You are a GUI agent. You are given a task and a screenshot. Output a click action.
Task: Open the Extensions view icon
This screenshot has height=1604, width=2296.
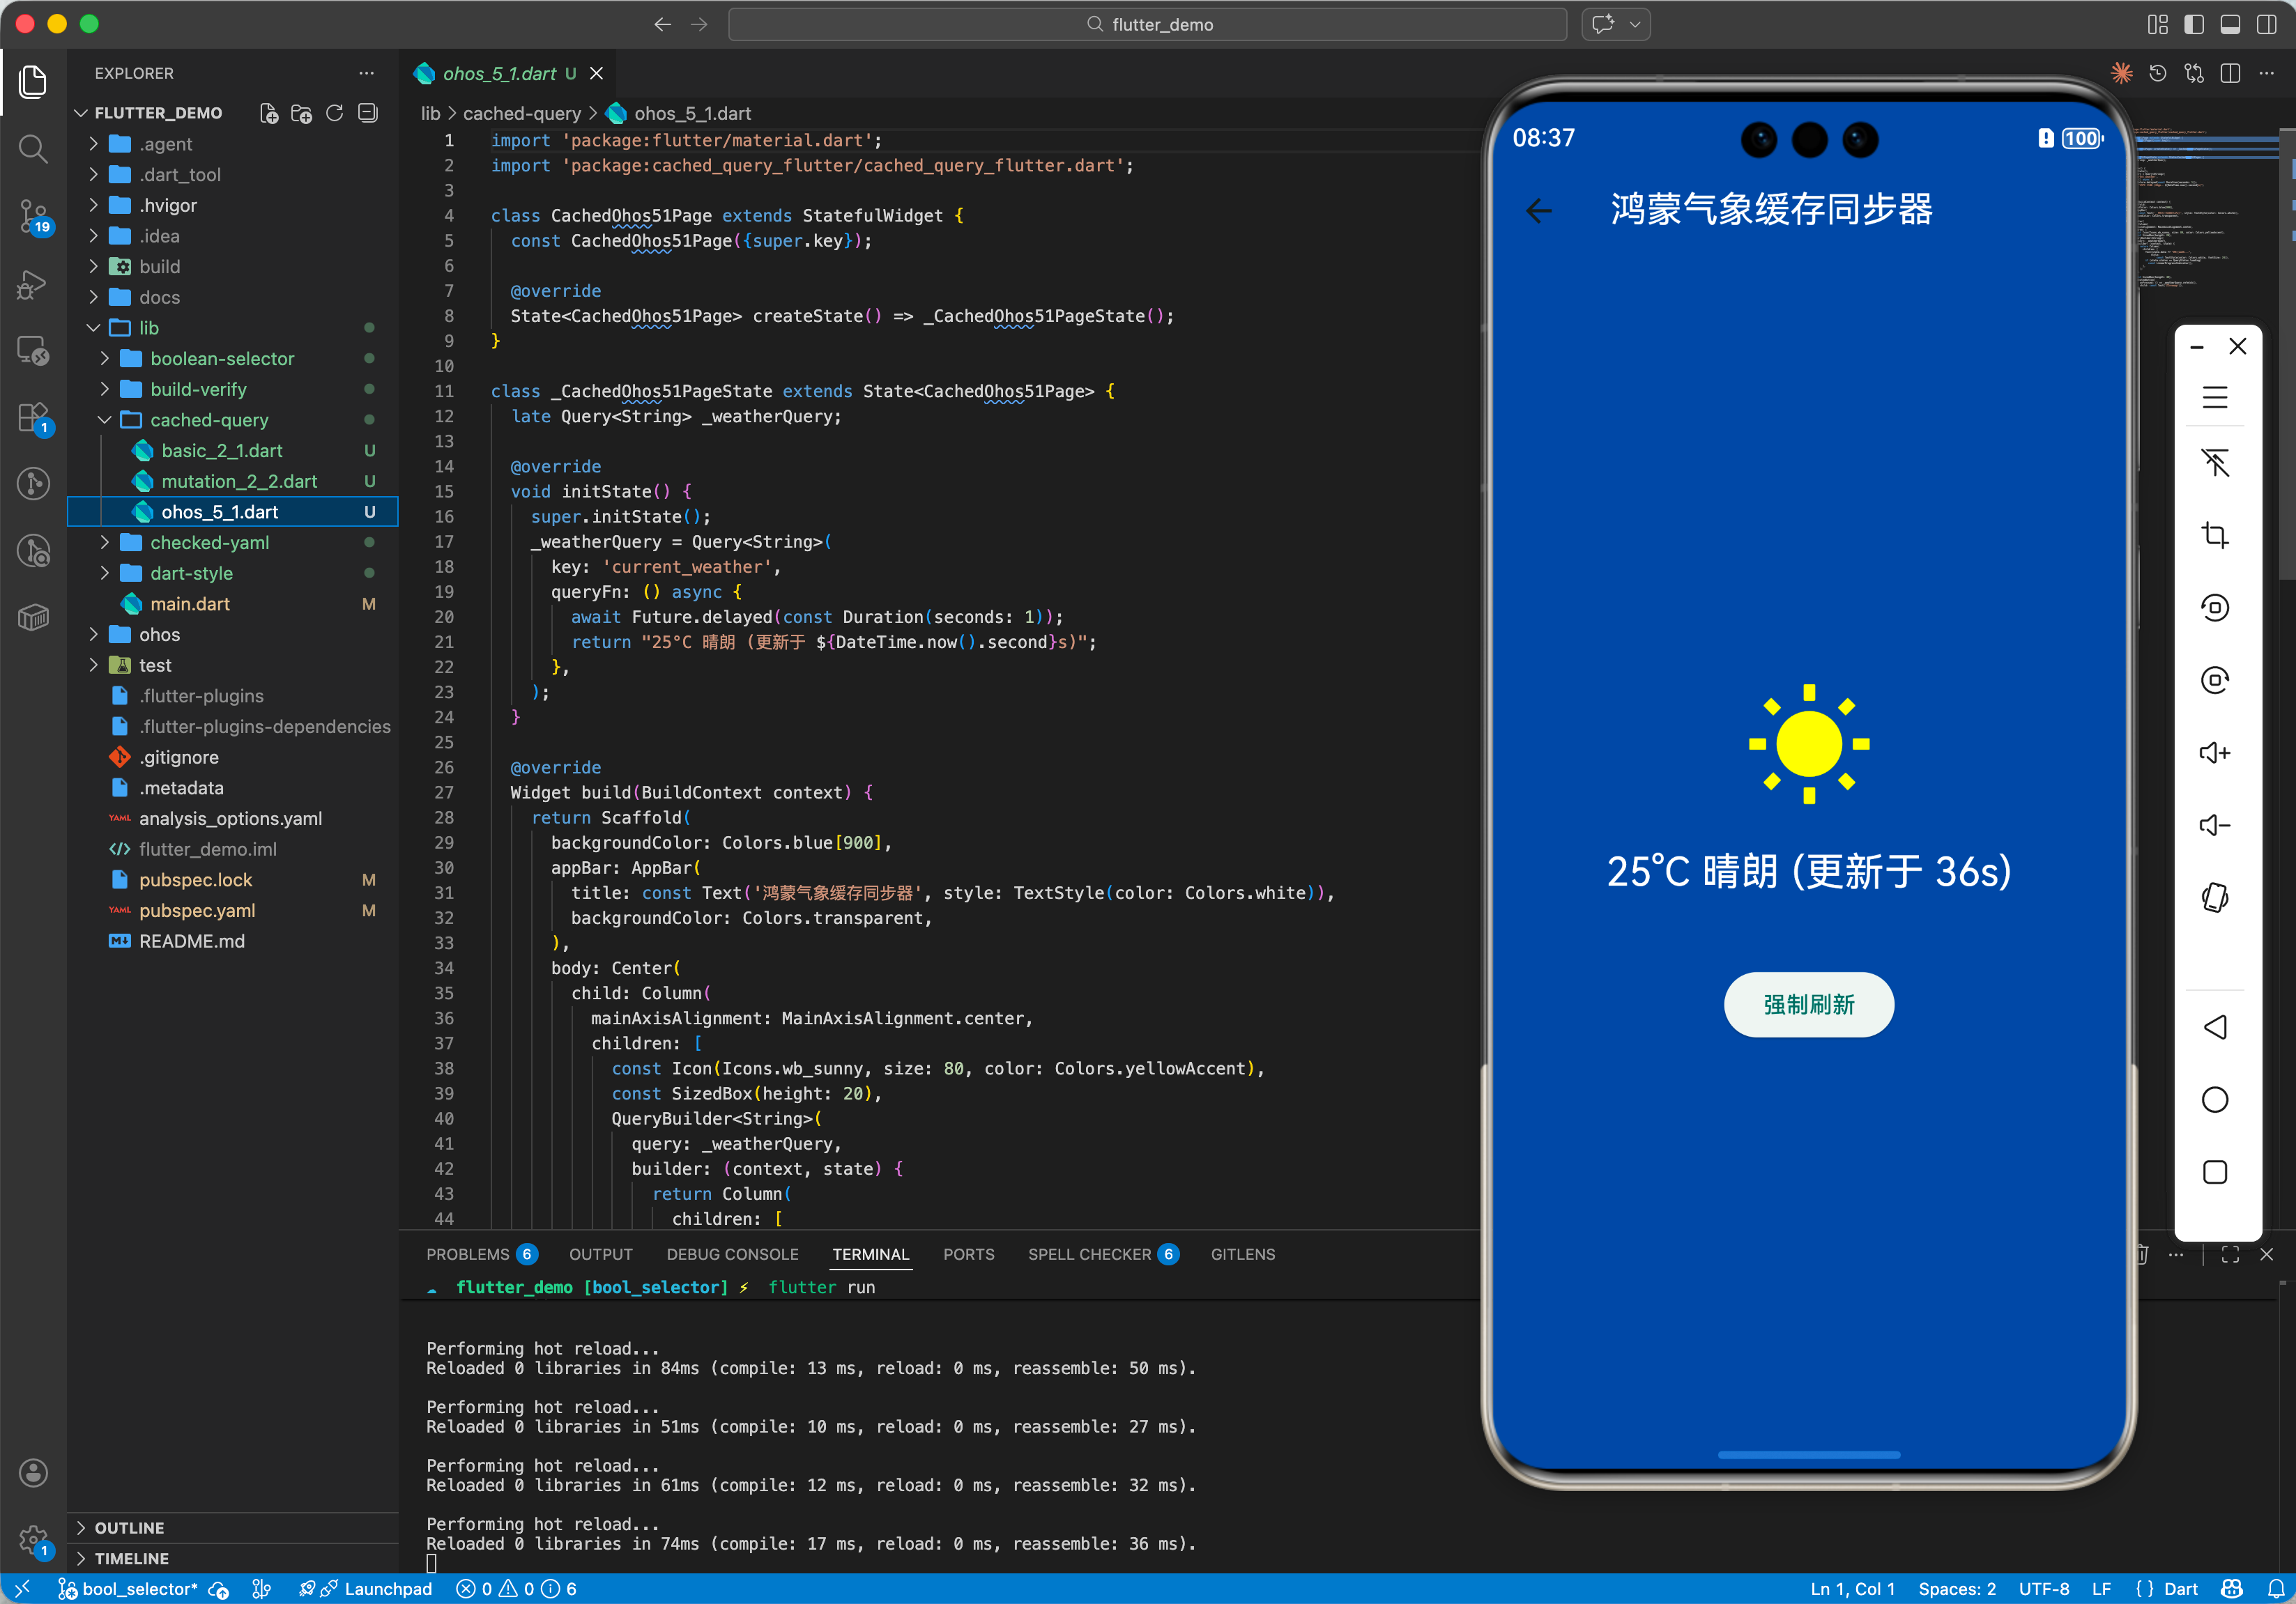[x=33, y=417]
